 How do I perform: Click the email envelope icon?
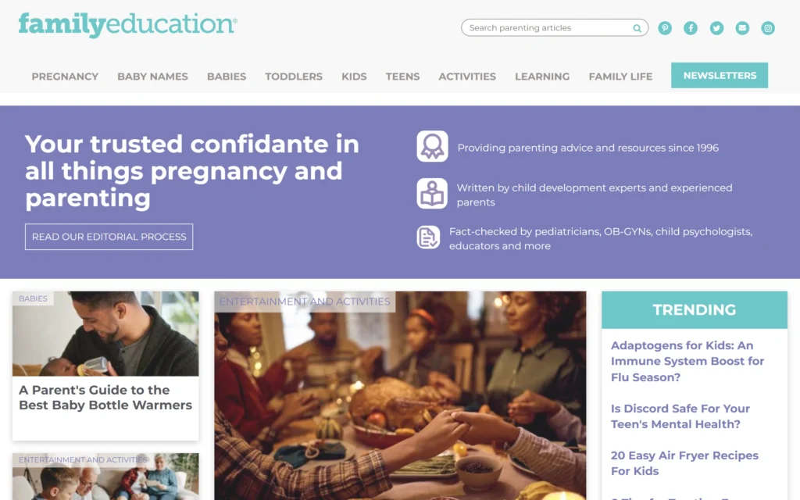coord(742,28)
